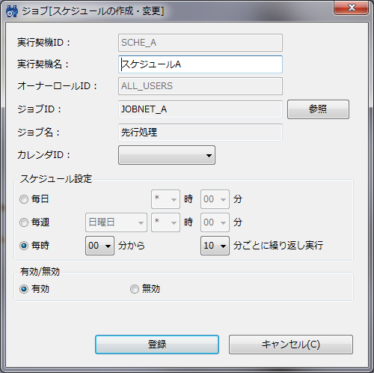374x373 pixels.
Task: Open the 10 minute repeat interval dropdown
Action: [x=215, y=246]
